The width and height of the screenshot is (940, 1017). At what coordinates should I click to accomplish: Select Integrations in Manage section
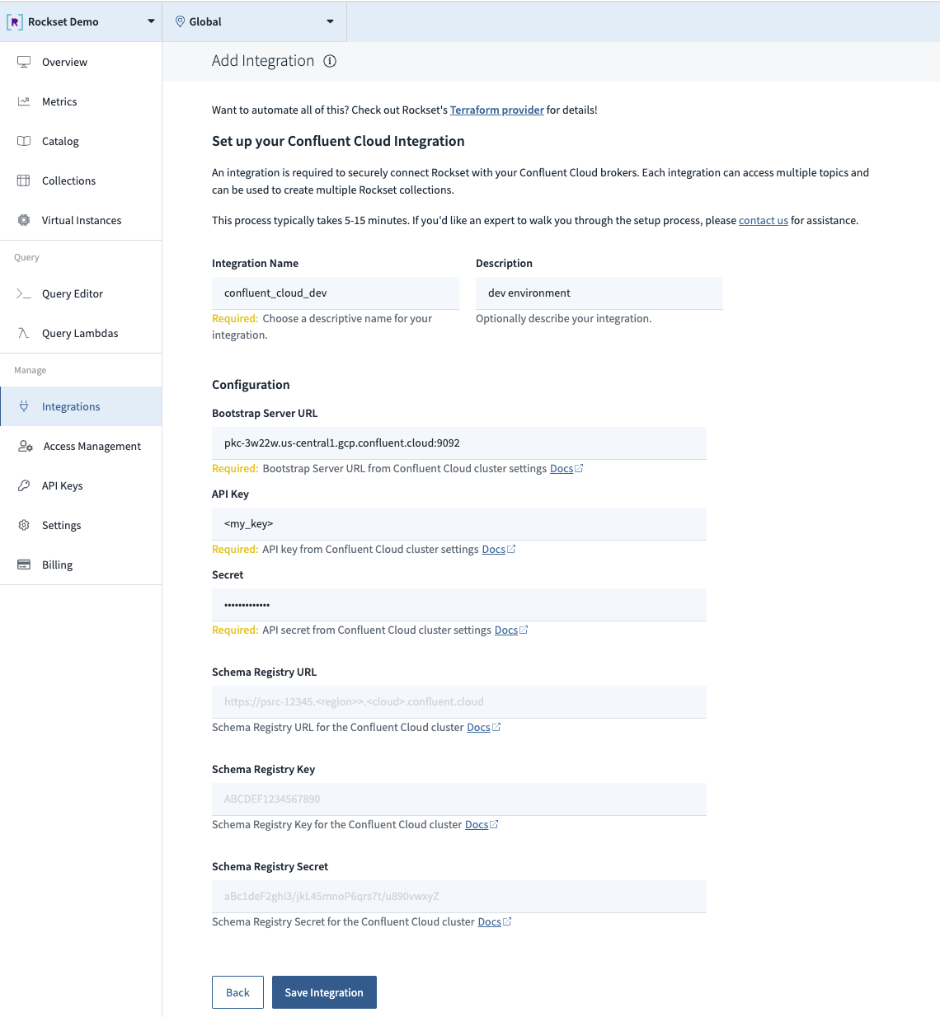81,406
